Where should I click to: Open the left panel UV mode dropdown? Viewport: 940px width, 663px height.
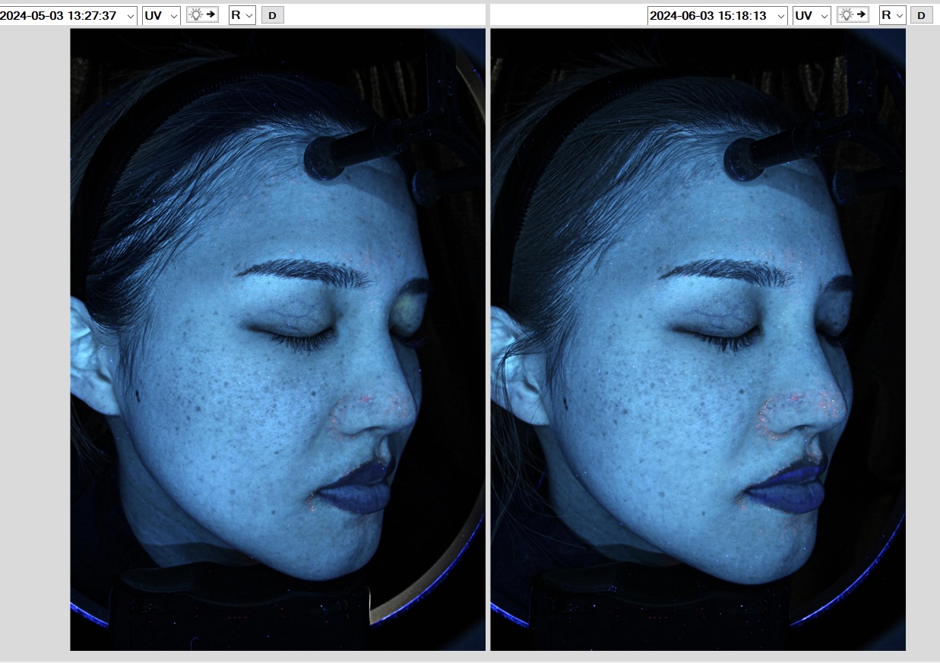161,15
